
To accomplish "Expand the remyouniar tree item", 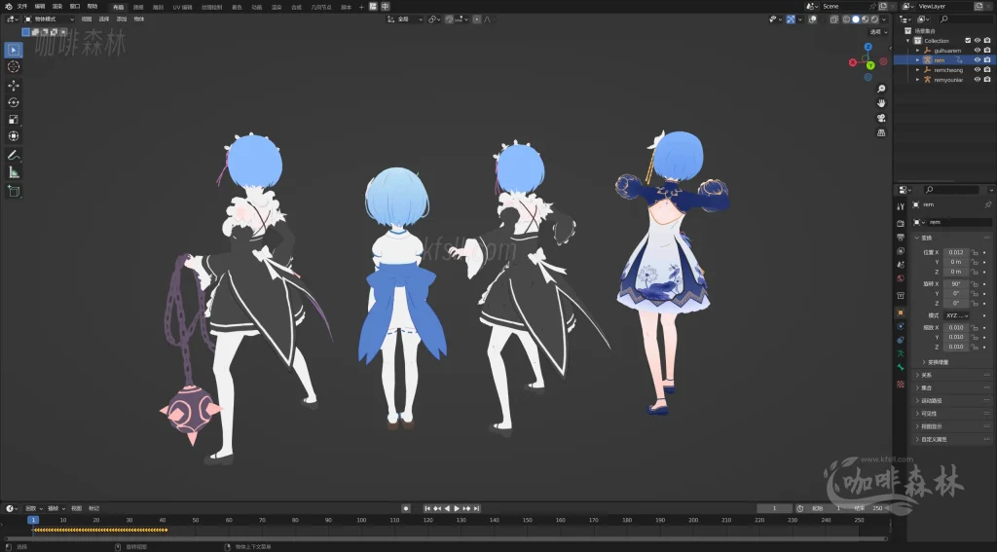I will 917,80.
